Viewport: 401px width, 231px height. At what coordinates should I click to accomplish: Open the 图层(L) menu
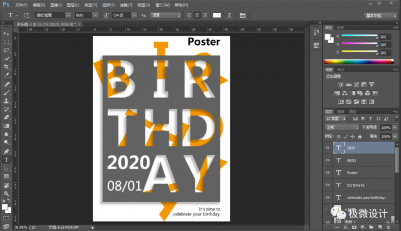tap(72, 5)
